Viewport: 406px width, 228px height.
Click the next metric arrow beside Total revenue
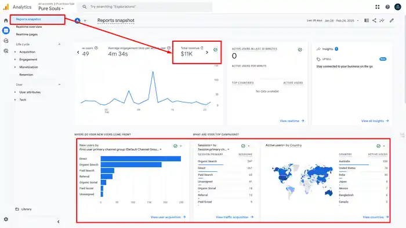[207, 53]
